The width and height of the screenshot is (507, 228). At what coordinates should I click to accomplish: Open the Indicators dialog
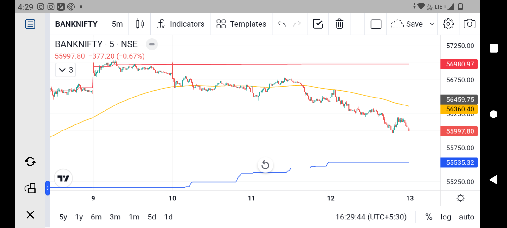[181, 24]
